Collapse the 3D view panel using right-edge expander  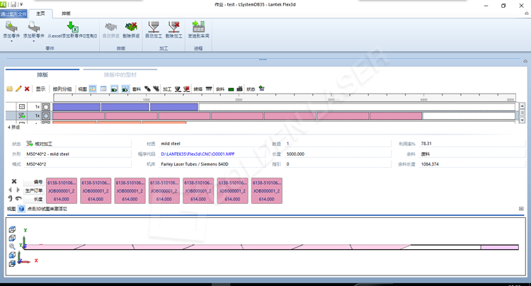point(521,210)
